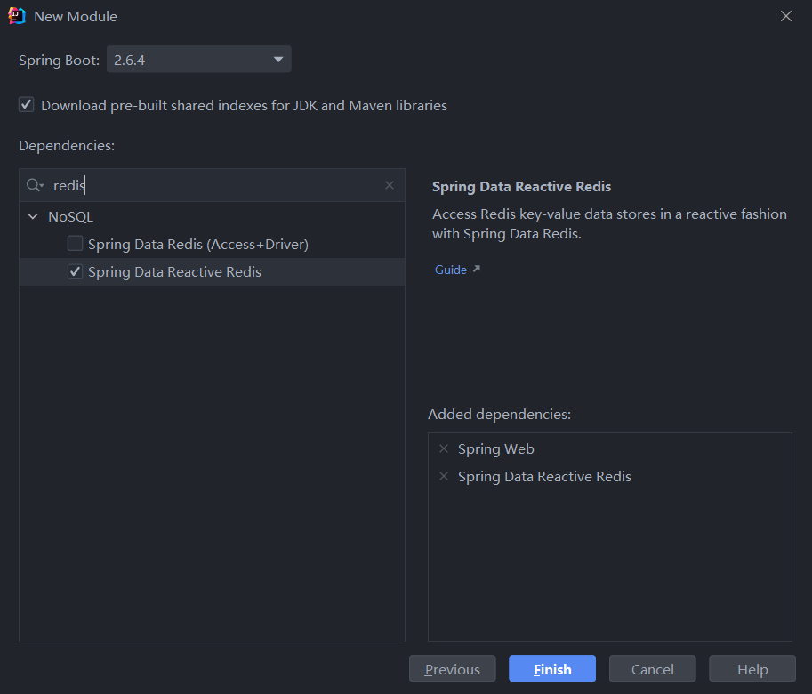Open the Spring Boot version dropdown
The height and width of the screenshot is (694, 812).
[199, 59]
